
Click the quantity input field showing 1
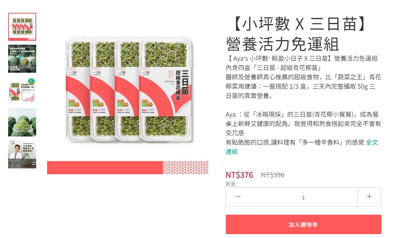[x=303, y=197]
